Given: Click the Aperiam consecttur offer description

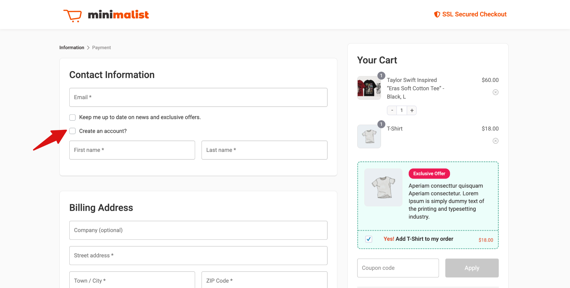Looking at the screenshot, I should point(446,201).
